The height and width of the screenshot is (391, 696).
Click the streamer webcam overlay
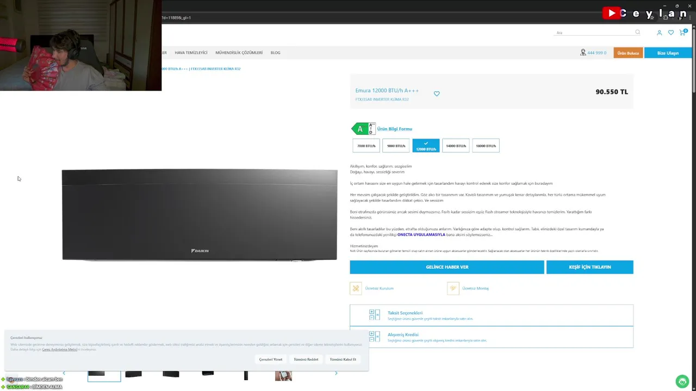pos(80,45)
